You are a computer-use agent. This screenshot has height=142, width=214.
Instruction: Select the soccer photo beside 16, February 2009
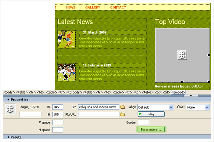tap(66, 72)
